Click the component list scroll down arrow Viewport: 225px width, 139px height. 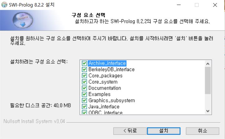click(x=208, y=111)
